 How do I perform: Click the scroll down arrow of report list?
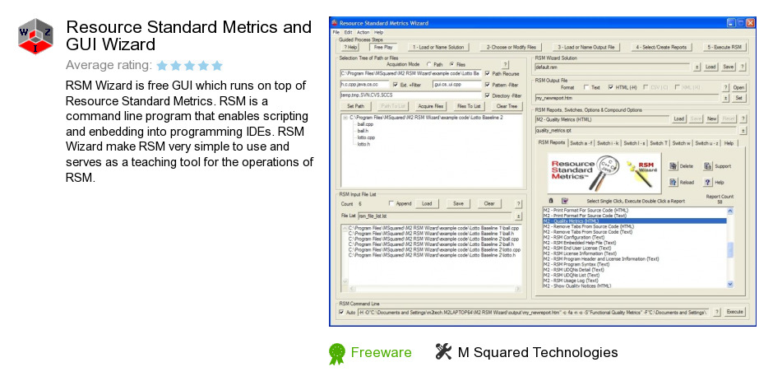coord(730,285)
